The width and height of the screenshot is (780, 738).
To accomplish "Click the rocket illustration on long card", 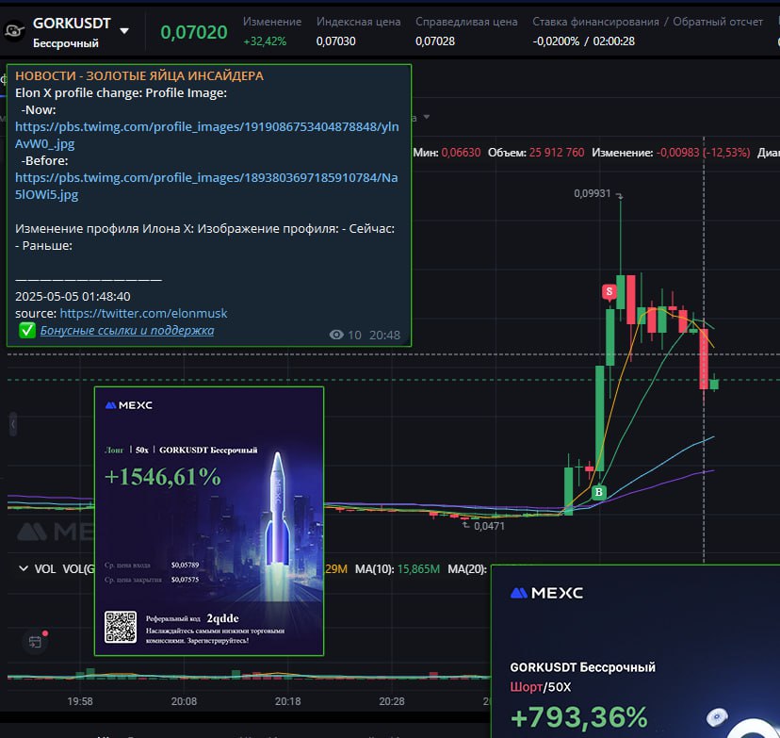I will pos(278,510).
